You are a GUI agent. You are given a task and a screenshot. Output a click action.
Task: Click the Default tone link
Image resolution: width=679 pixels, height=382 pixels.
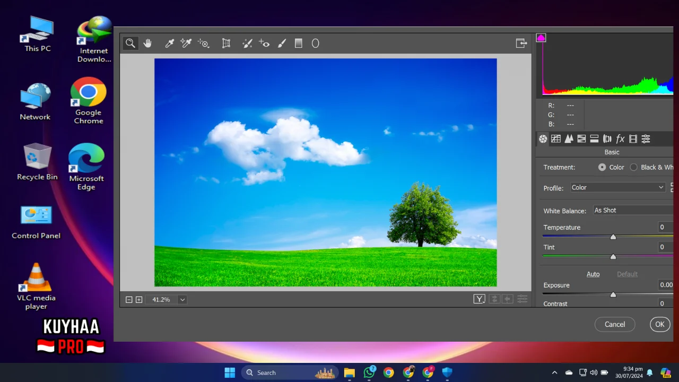[627, 274]
